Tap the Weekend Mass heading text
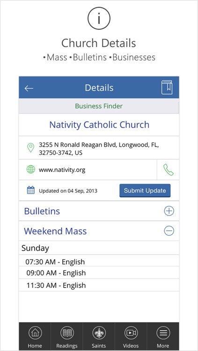Screen dimensions: 198x351 coord(55,231)
